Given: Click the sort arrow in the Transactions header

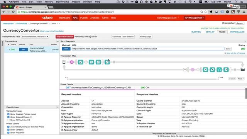Looking at the screenshot, I should click(8, 44).
